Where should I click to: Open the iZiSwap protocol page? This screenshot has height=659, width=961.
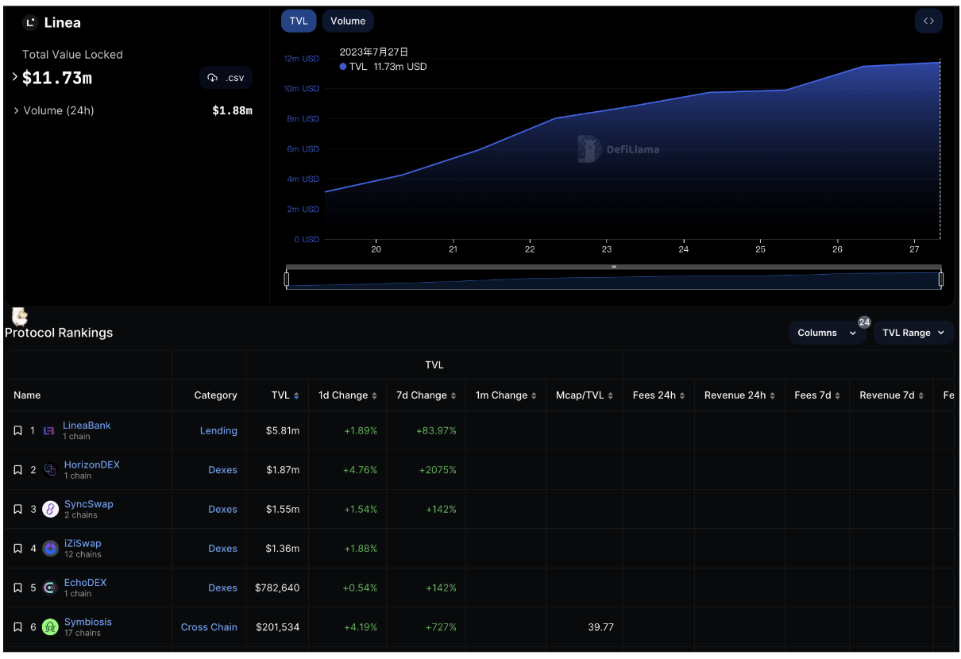pos(83,544)
